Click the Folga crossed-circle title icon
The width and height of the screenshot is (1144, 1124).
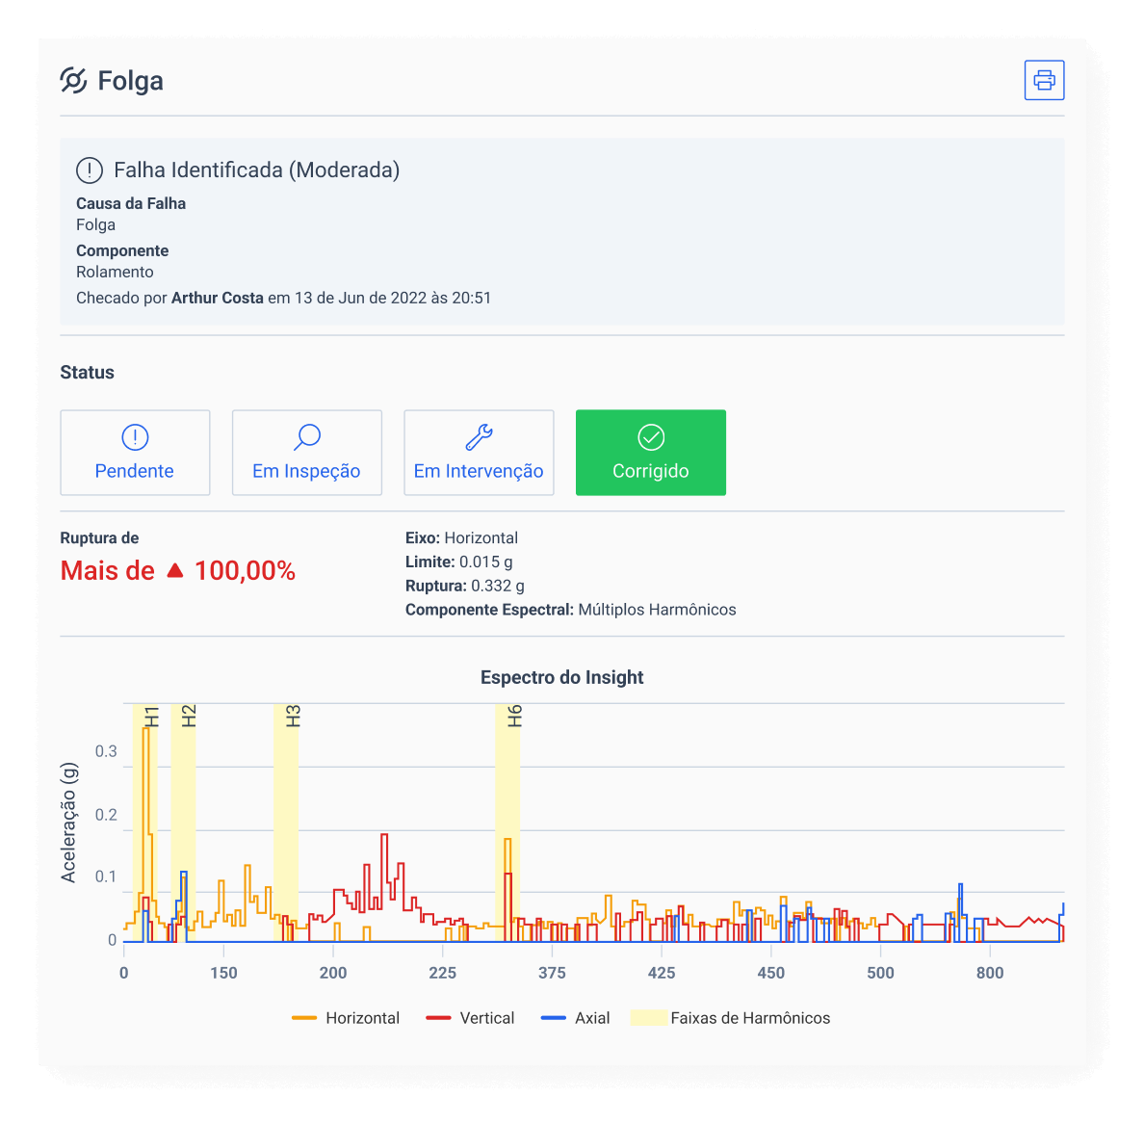(73, 81)
